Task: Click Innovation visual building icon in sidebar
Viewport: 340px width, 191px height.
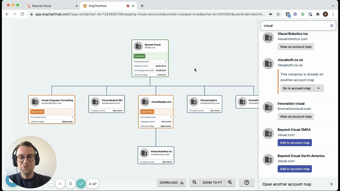Action: tap(268, 107)
